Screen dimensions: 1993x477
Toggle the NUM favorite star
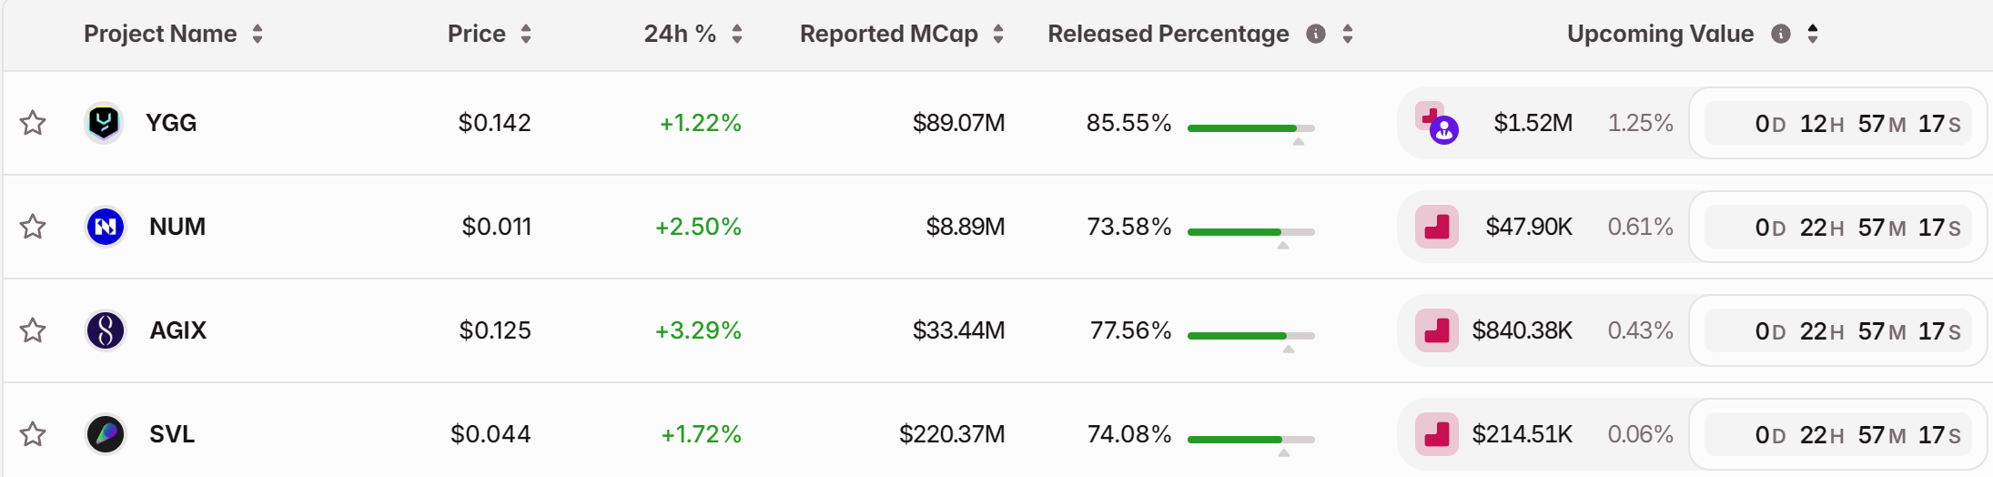(x=34, y=227)
